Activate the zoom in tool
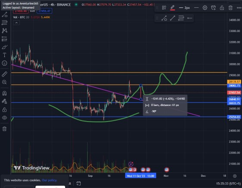The image size is (242, 188). coord(4,82)
